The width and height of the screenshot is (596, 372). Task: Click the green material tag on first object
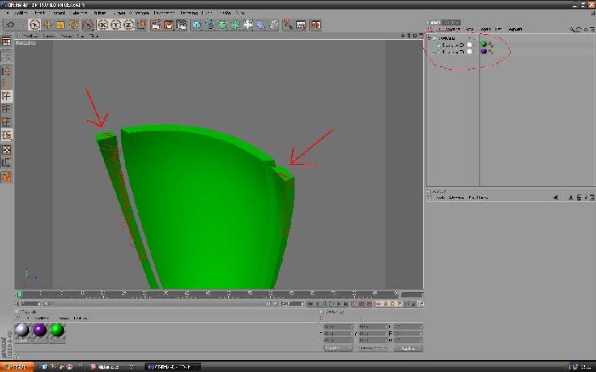coord(484,44)
